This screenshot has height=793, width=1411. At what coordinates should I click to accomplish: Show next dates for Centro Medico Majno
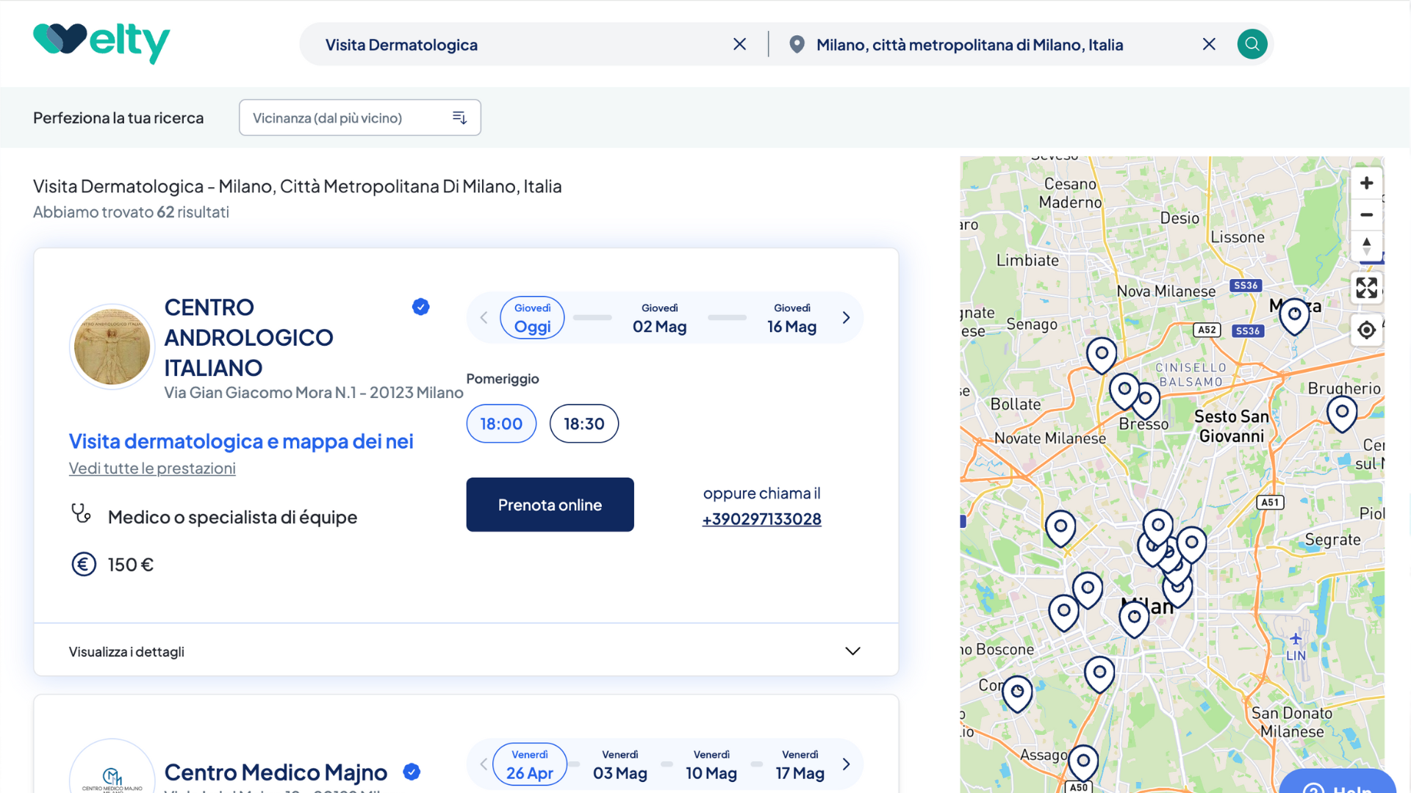(x=846, y=764)
